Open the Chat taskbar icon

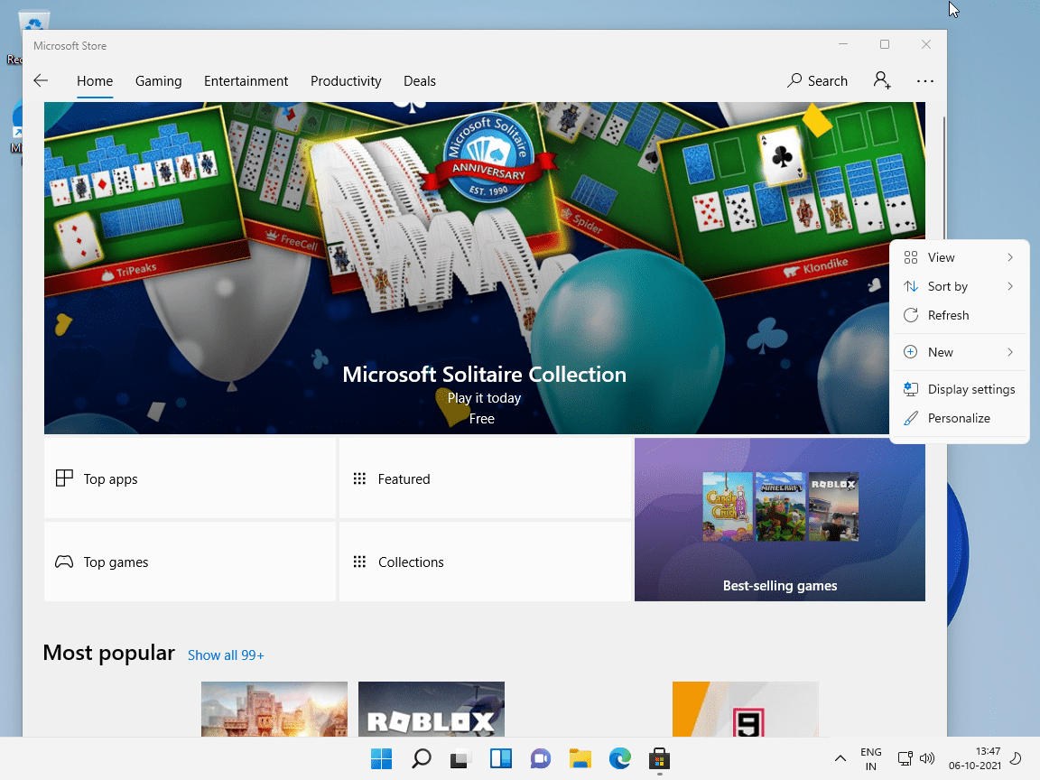[541, 758]
